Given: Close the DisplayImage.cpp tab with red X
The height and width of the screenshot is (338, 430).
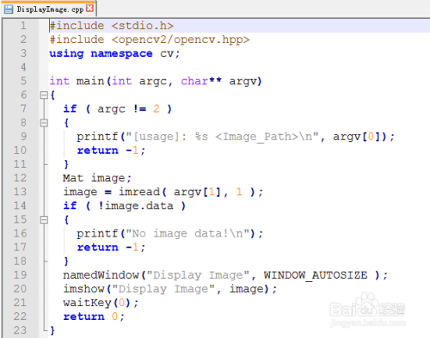Looking at the screenshot, I should (x=90, y=9).
